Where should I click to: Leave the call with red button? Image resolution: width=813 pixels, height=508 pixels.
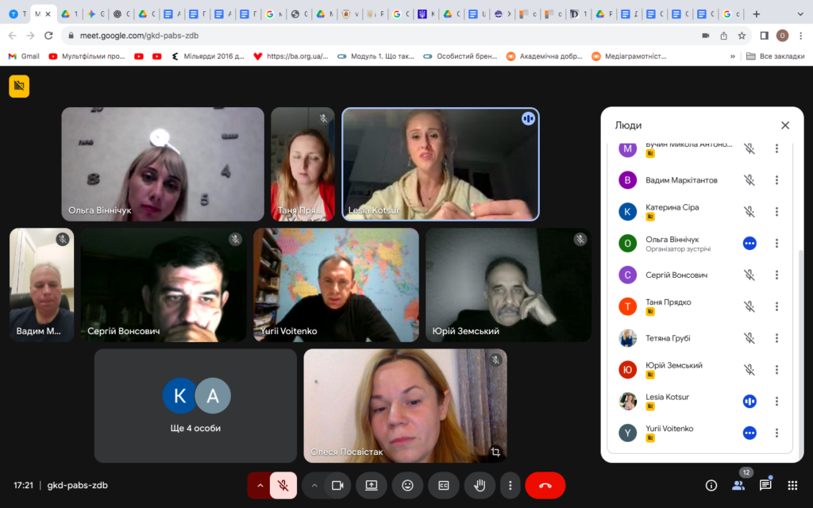pos(545,486)
